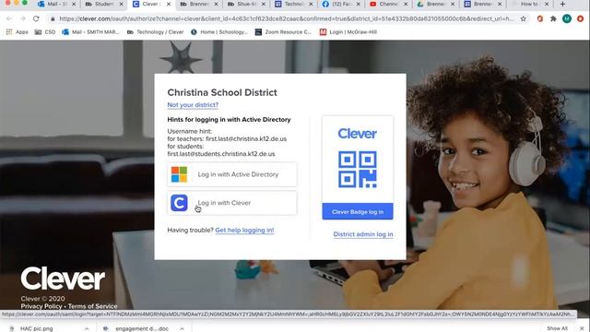Open Get help logging in! link

(x=244, y=230)
